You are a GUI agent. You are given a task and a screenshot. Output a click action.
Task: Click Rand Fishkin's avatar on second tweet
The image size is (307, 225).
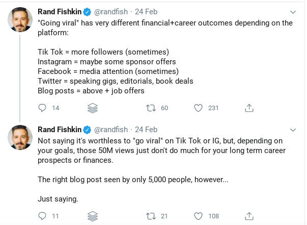pyautogui.click(x=20, y=137)
